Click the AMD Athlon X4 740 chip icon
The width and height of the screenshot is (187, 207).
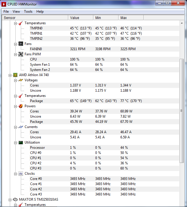point(15,75)
